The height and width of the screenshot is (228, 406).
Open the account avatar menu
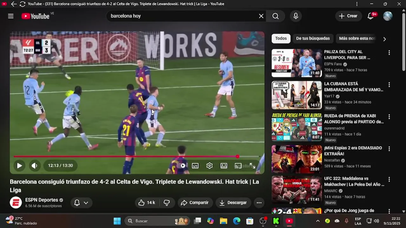388,16
